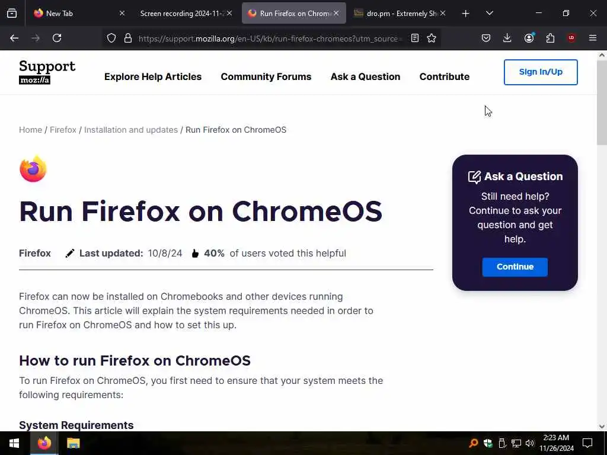Follow Installation and updates breadcrumb
The height and width of the screenshot is (455, 607).
[131, 130]
